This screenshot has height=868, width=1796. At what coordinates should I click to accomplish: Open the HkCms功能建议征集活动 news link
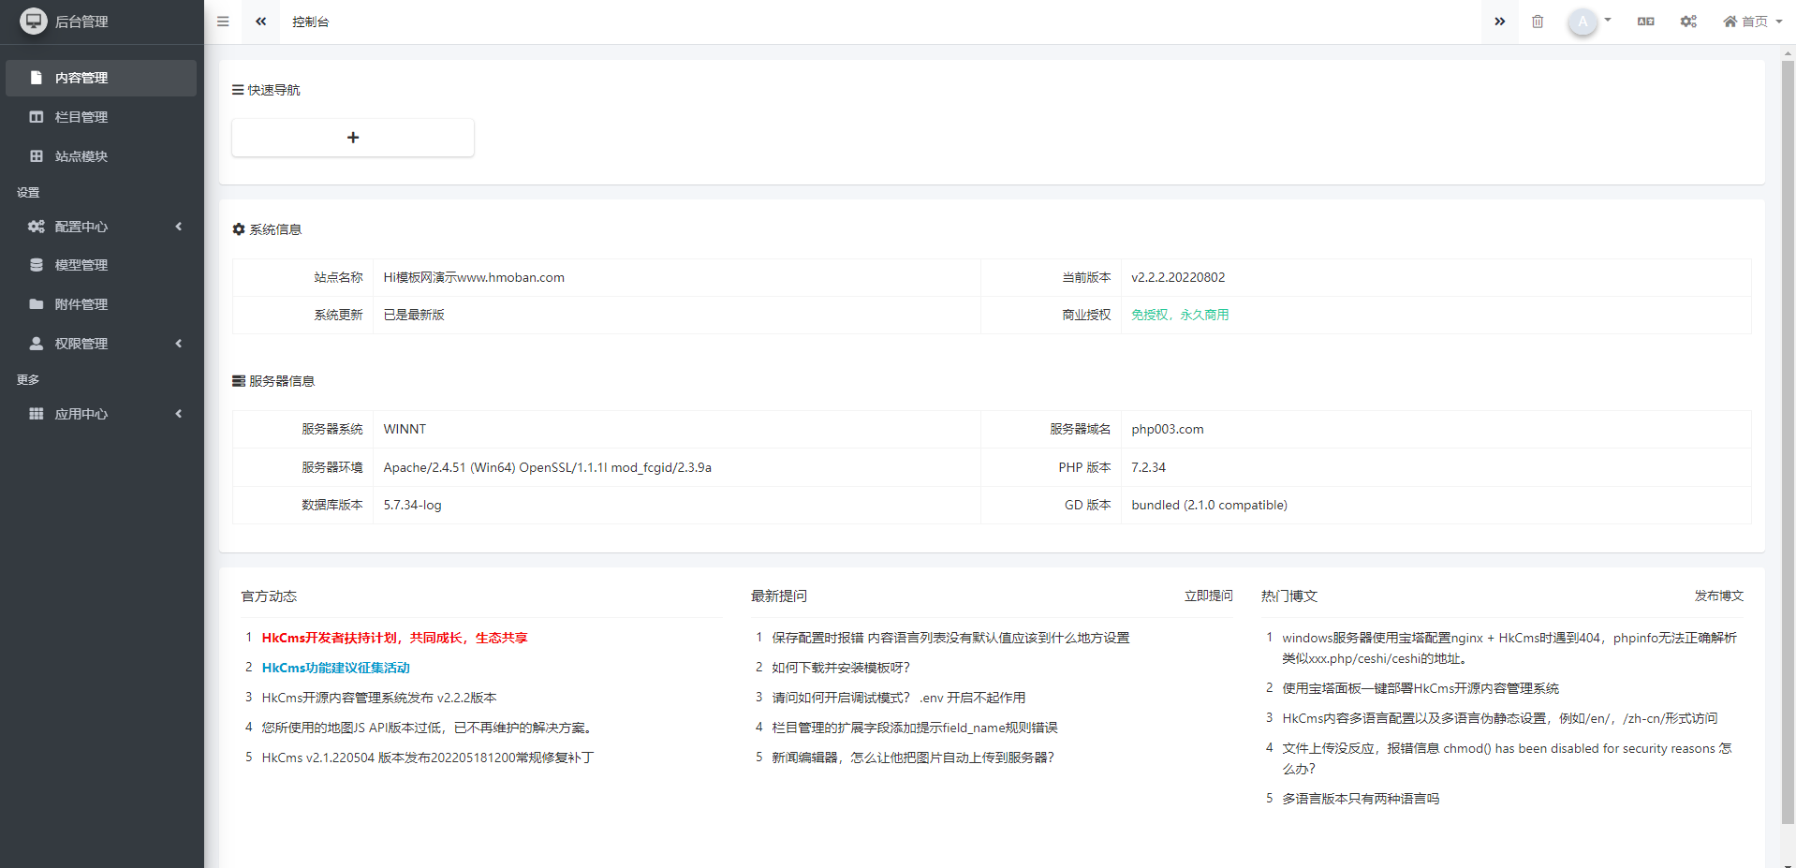[x=336, y=668]
